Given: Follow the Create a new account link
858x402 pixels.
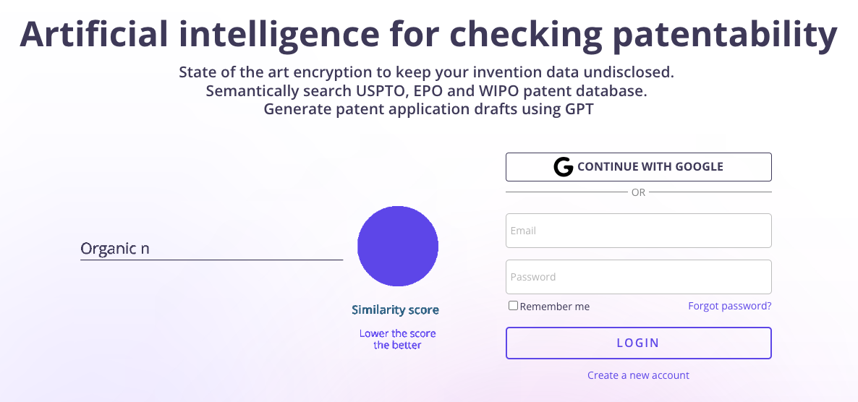Looking at the screenshot, I should coord(639,375).
